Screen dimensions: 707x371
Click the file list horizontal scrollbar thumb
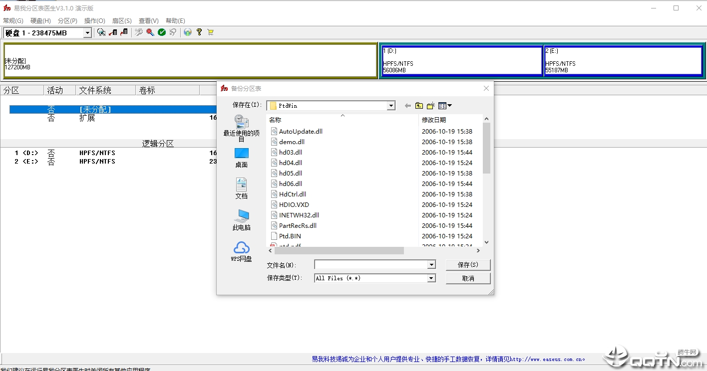pos(339,250)
